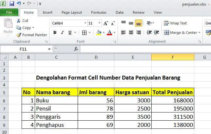This screenshot has width=211, height=134.
Task: Click the Undo arrow icon
Action: pos(19,4)
